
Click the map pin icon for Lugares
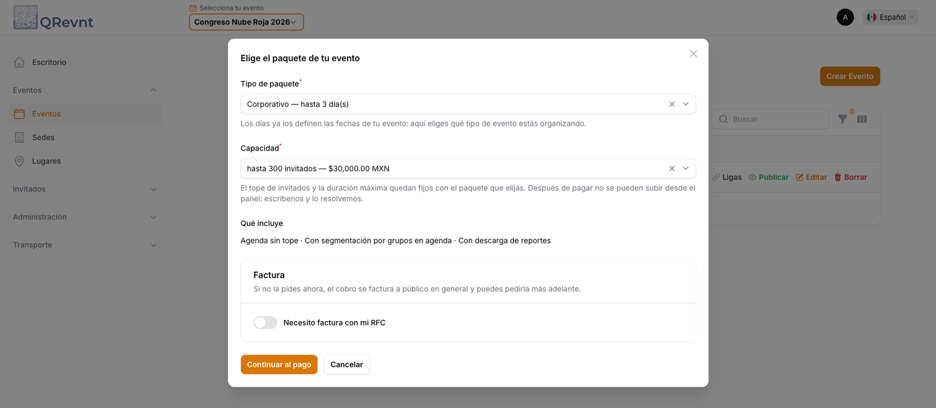pyautogui.click(x=19, y=161)
